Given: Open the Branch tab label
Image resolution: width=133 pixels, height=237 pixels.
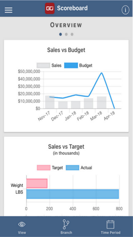Looking at the screenshot, I should pos(66,233).
